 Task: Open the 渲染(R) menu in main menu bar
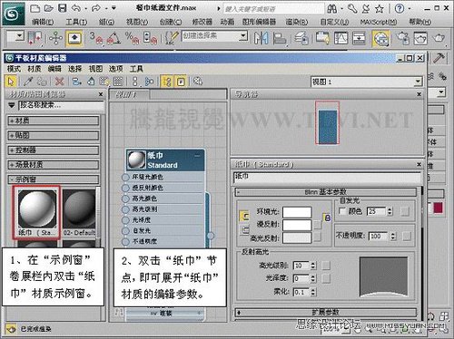point(297,22)
